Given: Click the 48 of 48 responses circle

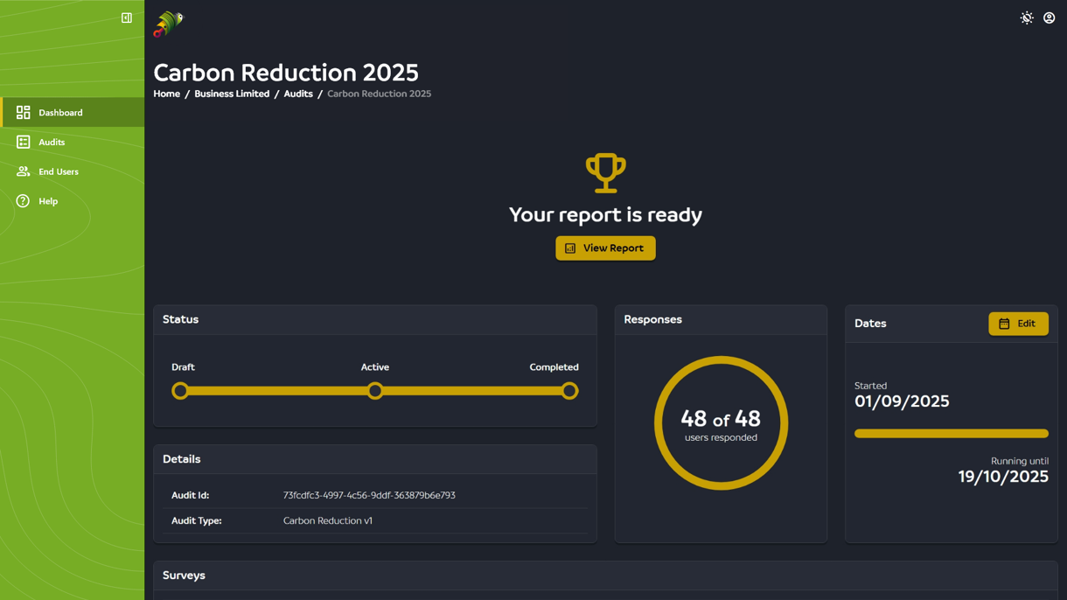Looking at the screenshot, I should point(721,422).
